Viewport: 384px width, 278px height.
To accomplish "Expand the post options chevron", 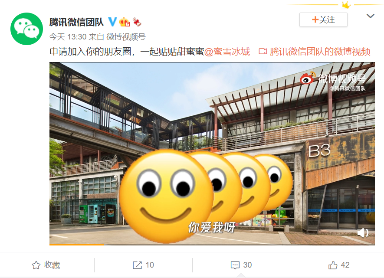I will (370, 16).
